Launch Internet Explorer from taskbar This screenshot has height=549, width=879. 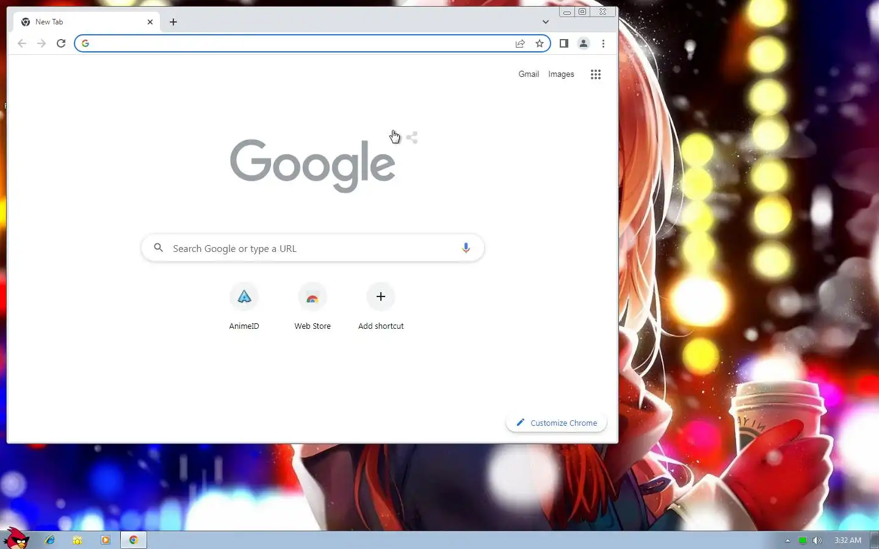click(x=50, y=540)
